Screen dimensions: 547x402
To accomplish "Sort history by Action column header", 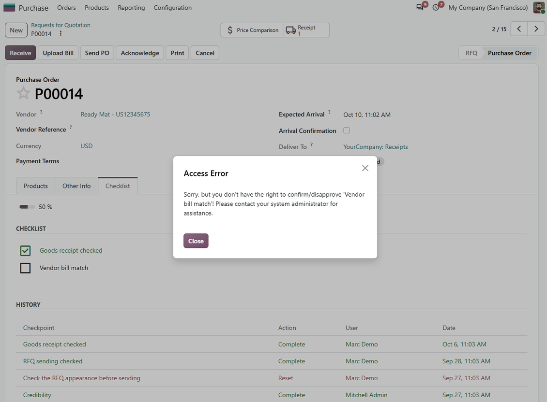I will click(x=287, y=328).
